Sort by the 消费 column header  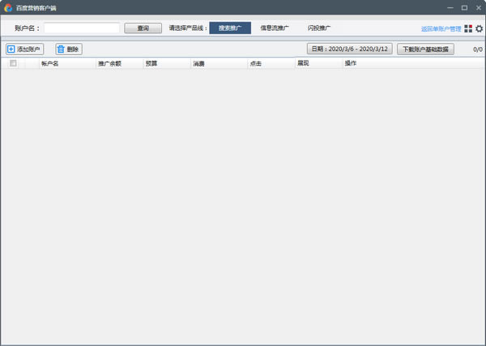tap(199, 63)
